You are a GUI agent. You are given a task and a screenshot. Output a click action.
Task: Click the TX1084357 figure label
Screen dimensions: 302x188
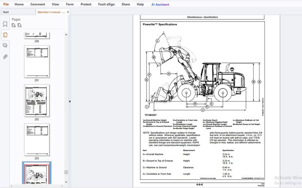click(151, 115)
